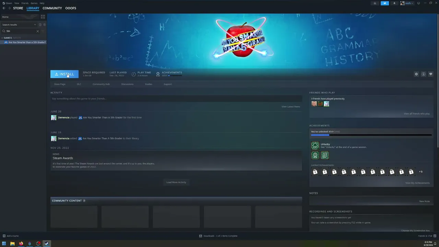Open the notifications bell

394,3
